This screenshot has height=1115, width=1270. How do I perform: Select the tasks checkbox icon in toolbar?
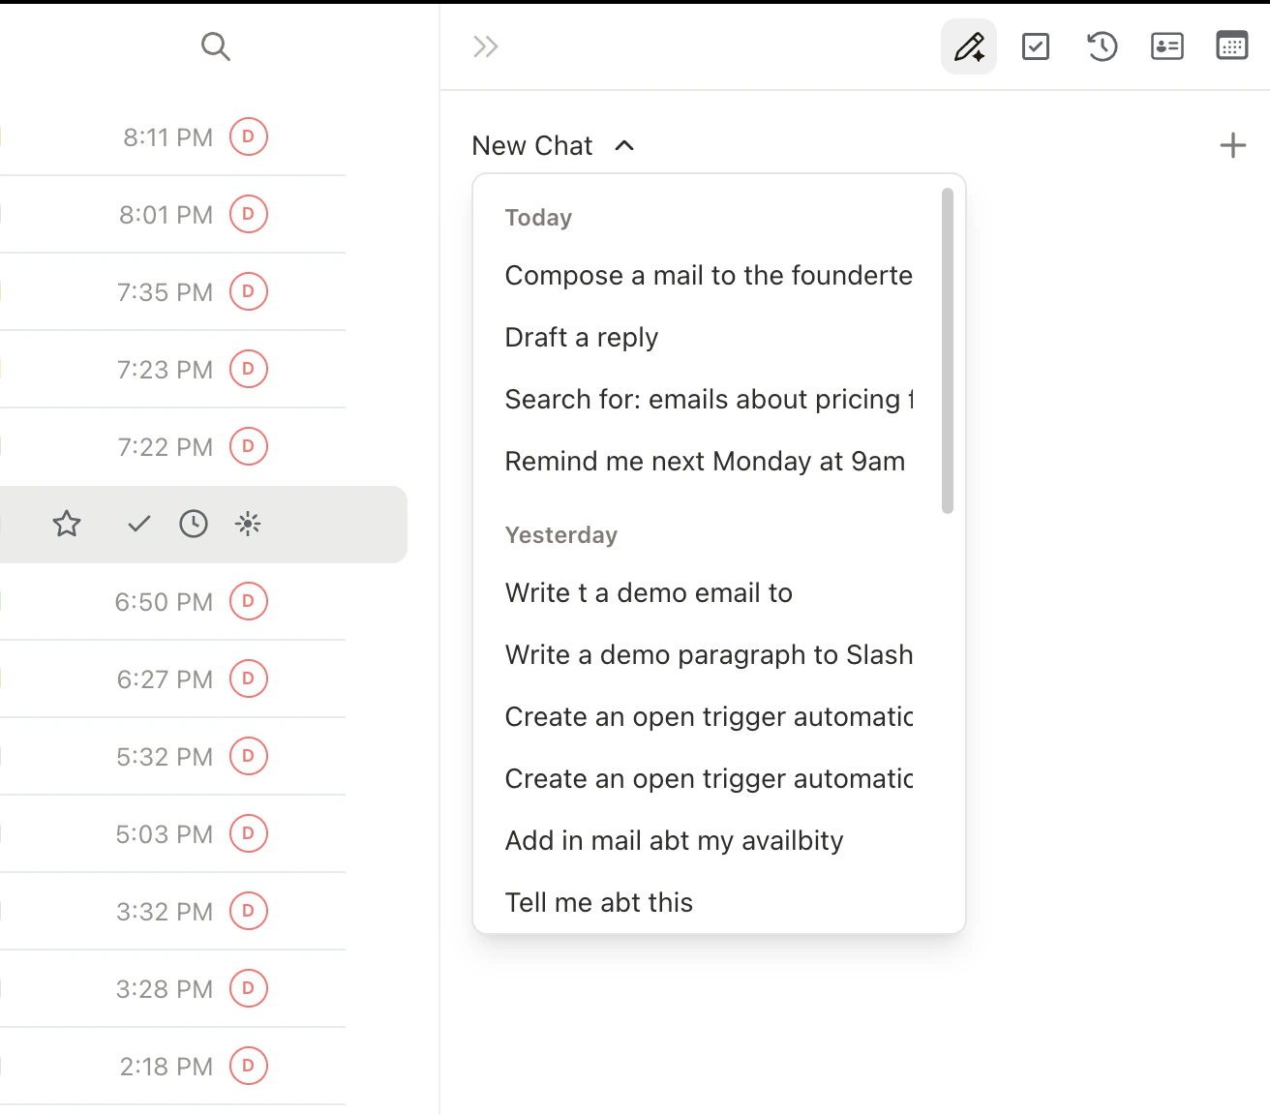click(1036, 45)
